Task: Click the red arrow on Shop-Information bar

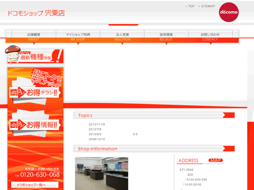Action: click(229, 149)
